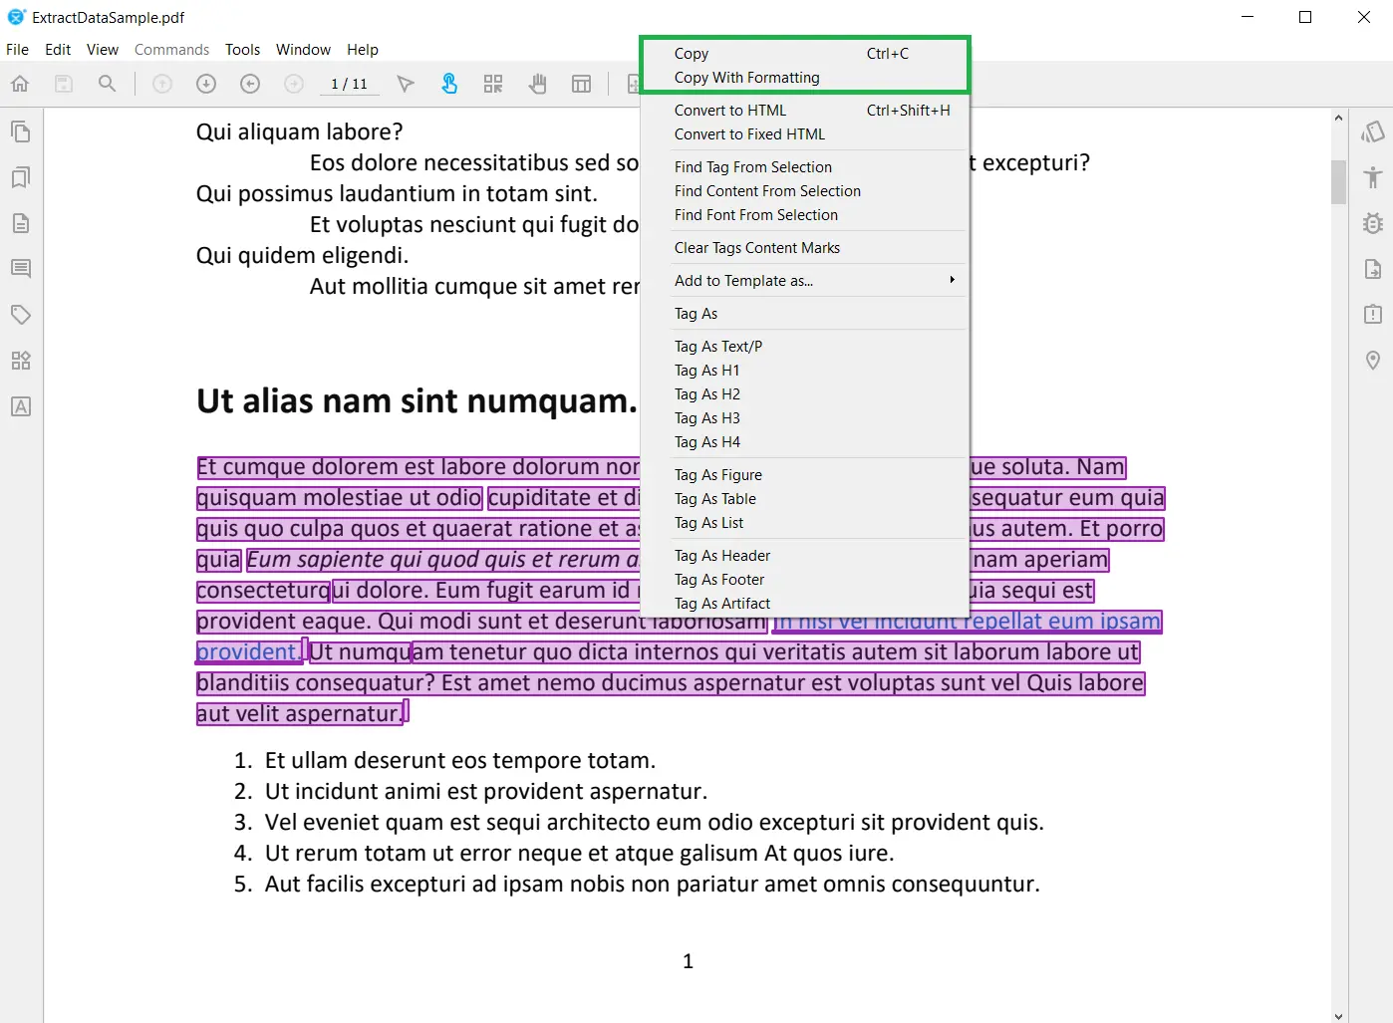This screenshot has width=1393, height=1023.
Task: Go to next page down-arrow icon
Action: (x=206, y=84)
